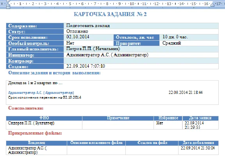Screen dimensions: 225x162
Task: Click the status value Отложено
Action: 77,31
